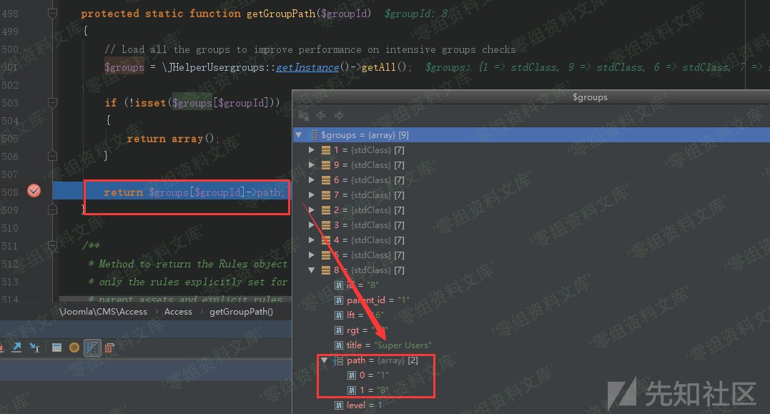Click the back arrow in $groups popup
Viewport: 770px width, 414px height.
tap(321, 116)
